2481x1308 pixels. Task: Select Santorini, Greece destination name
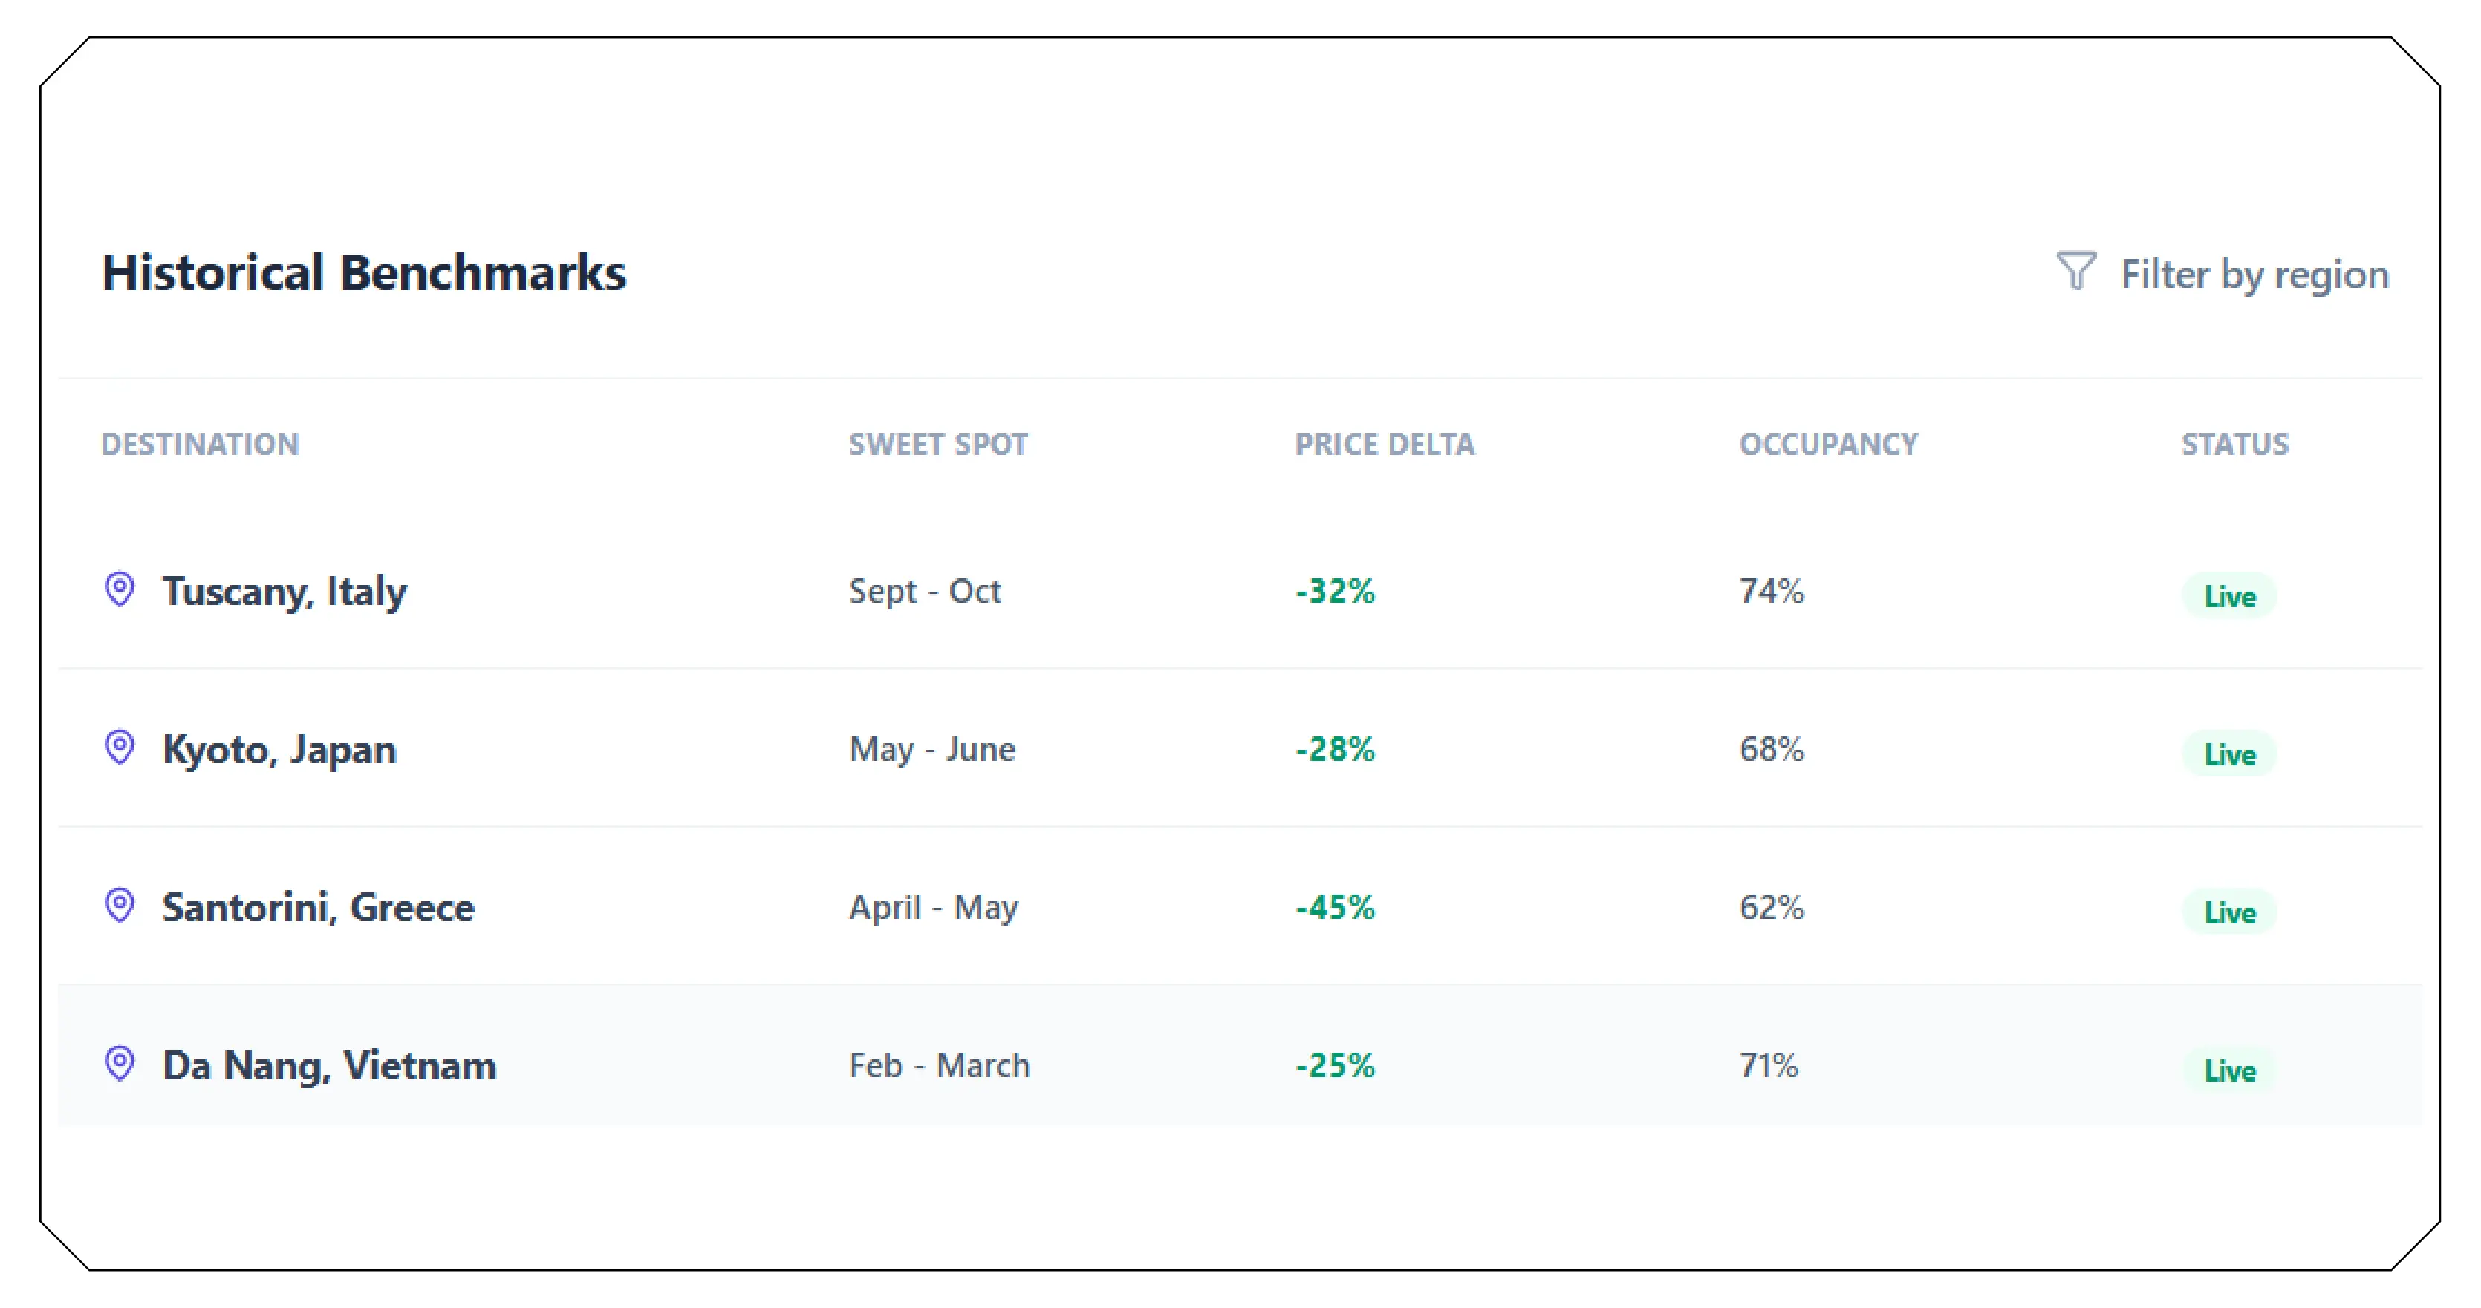318,908
